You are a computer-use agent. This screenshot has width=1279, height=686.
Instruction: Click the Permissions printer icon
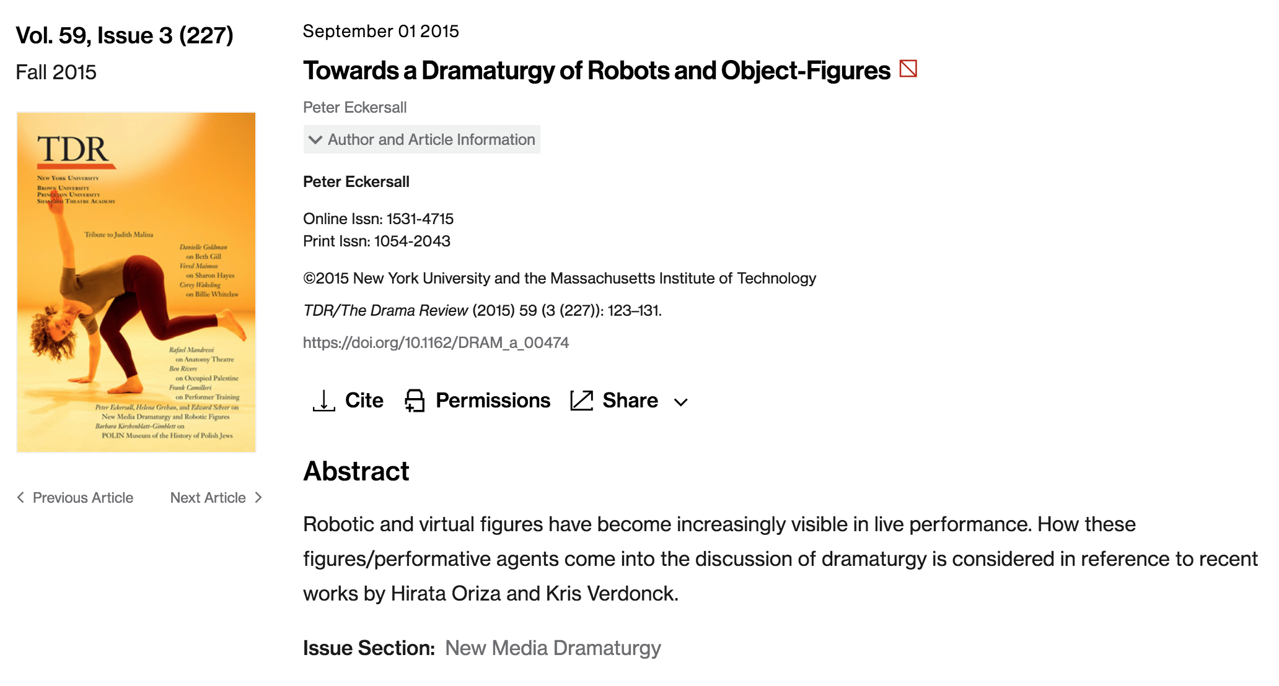click(x=415, y=401)
